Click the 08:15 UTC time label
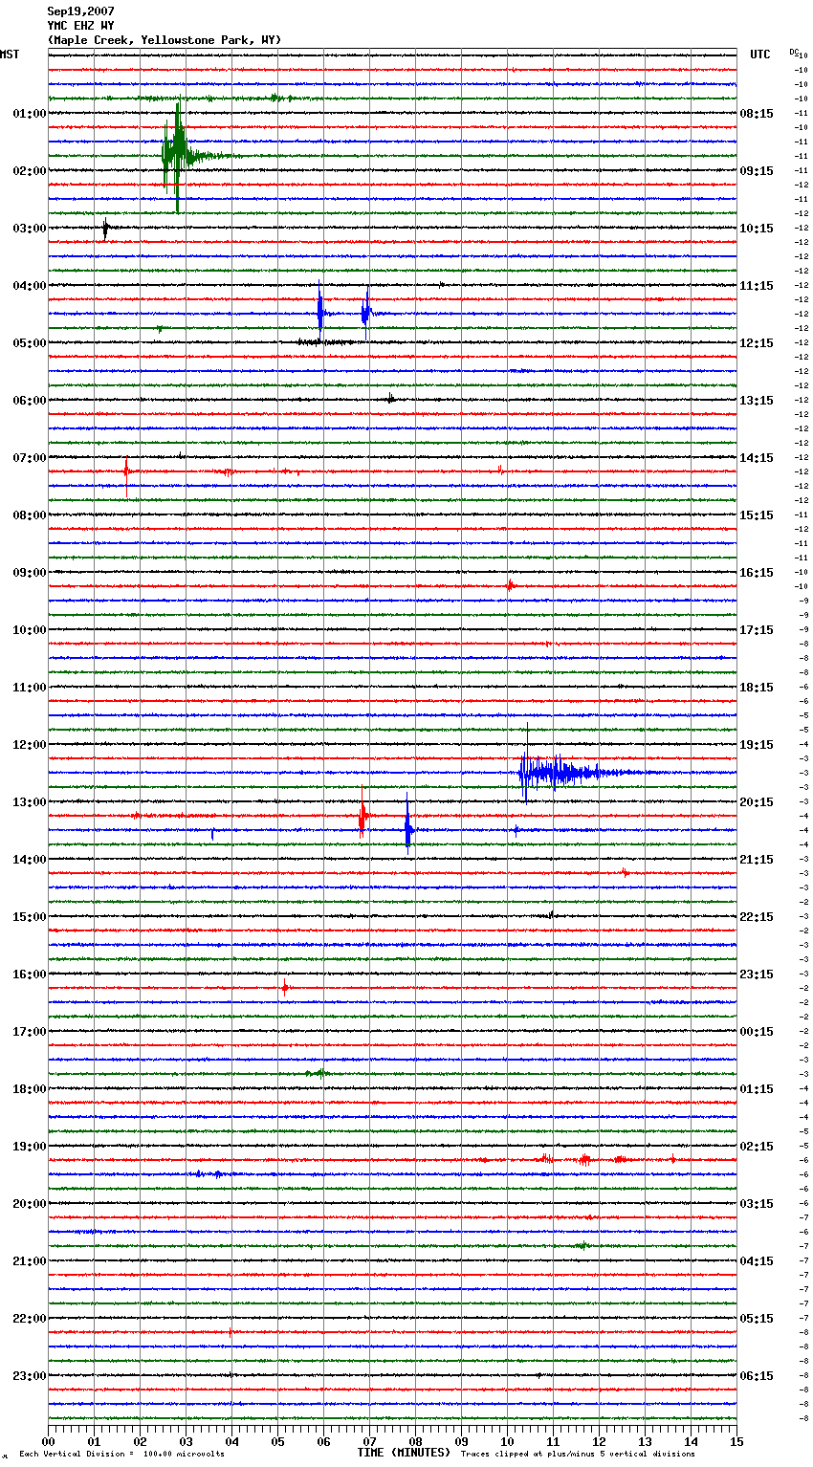The height and width of the screenshot is (1467, 813). (x=757, y=114)
